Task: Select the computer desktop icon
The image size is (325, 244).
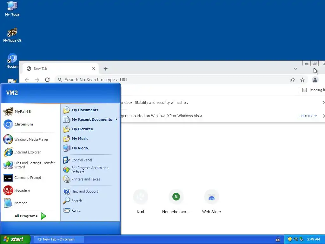Action: (x=12, y=9)
